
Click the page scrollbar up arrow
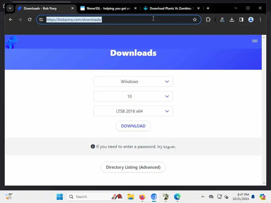[264, 37]
